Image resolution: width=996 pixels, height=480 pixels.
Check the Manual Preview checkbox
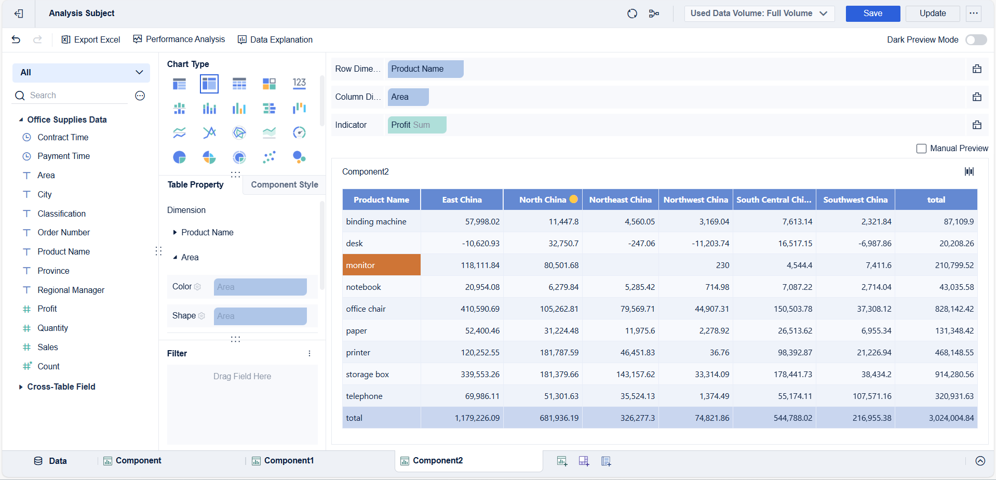coord(921,149)
